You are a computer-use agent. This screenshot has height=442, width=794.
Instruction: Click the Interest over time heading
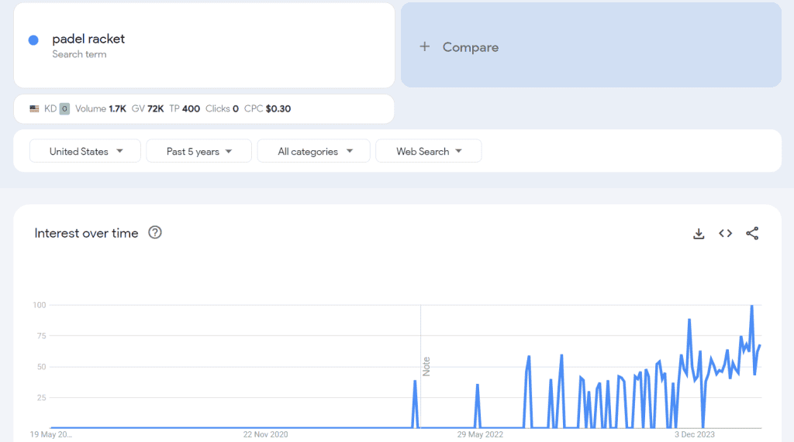86,233
